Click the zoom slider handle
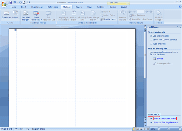 coord(168,129)
